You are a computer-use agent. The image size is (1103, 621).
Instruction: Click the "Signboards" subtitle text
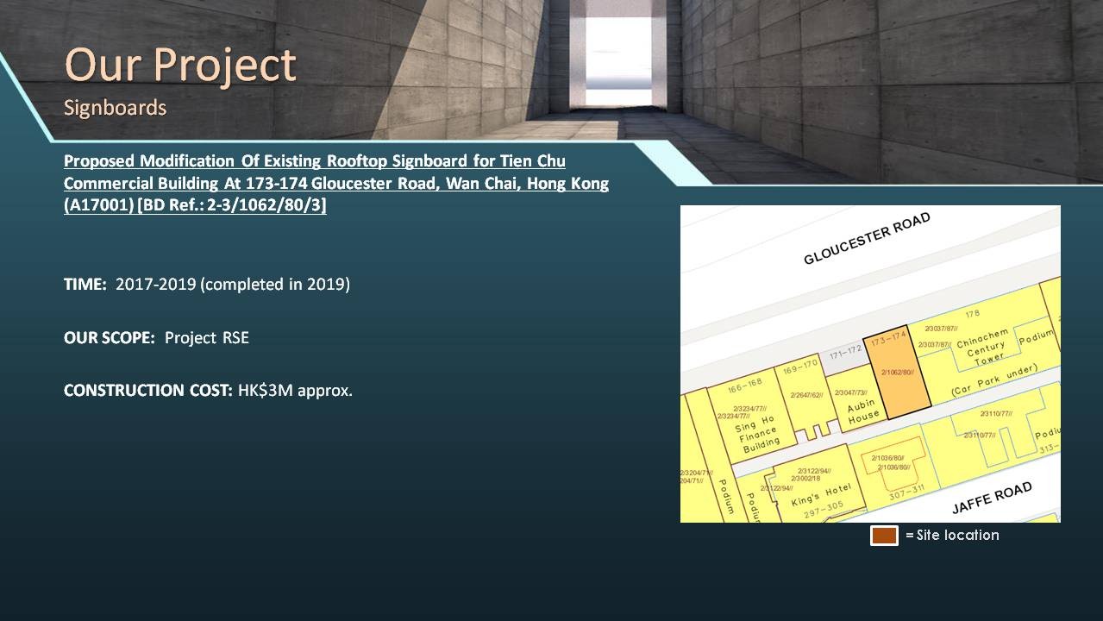point(115,108)
